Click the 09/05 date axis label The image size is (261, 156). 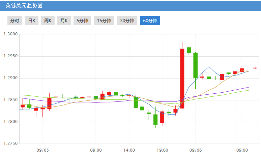click(42, 150)
